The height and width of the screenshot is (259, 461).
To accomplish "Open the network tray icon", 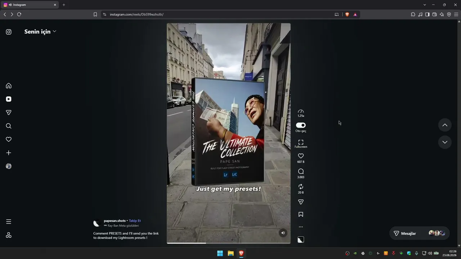I will point(424,253).
